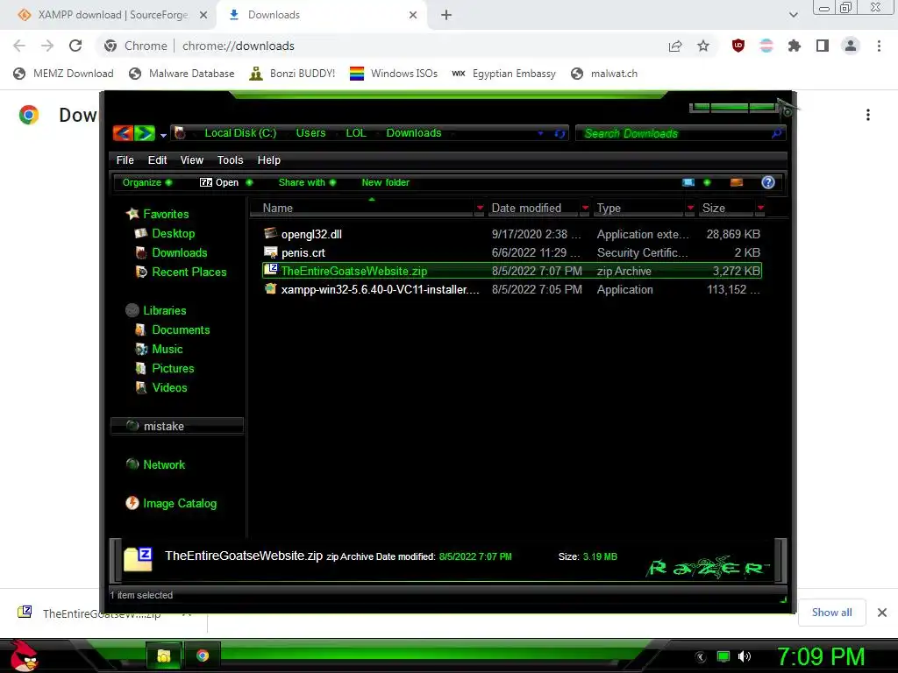Open the Name column filter dropdown
898x673 pixels.
coord(480,209)
